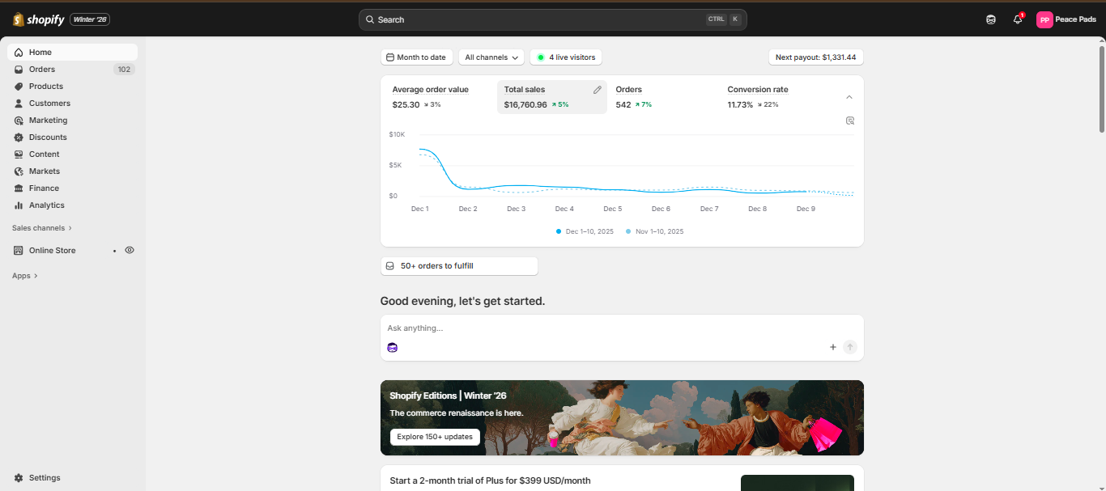View online store with eye icon
This screenshot has height=491, width=1106.
click(130, 251)
